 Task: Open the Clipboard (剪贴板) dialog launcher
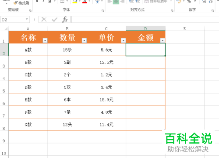click(30, 11)
